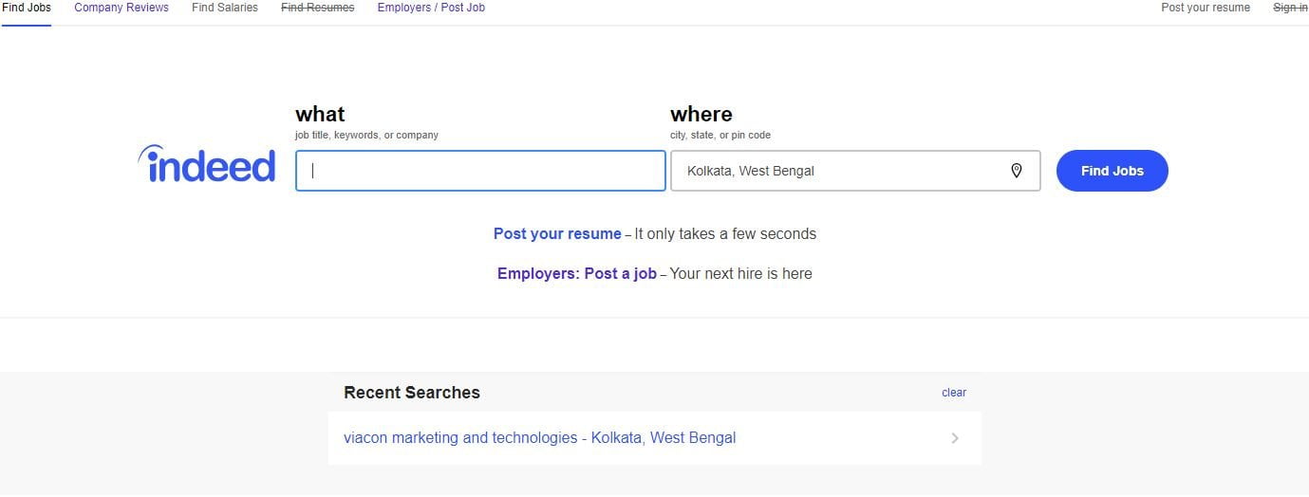The height and width of the screenshot is (497, 1309).
Task: Click the Recent Searches heading
Action: (412, 393)
